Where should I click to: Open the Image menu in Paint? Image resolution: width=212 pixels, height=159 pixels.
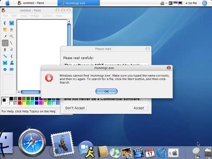coord(35,16)
